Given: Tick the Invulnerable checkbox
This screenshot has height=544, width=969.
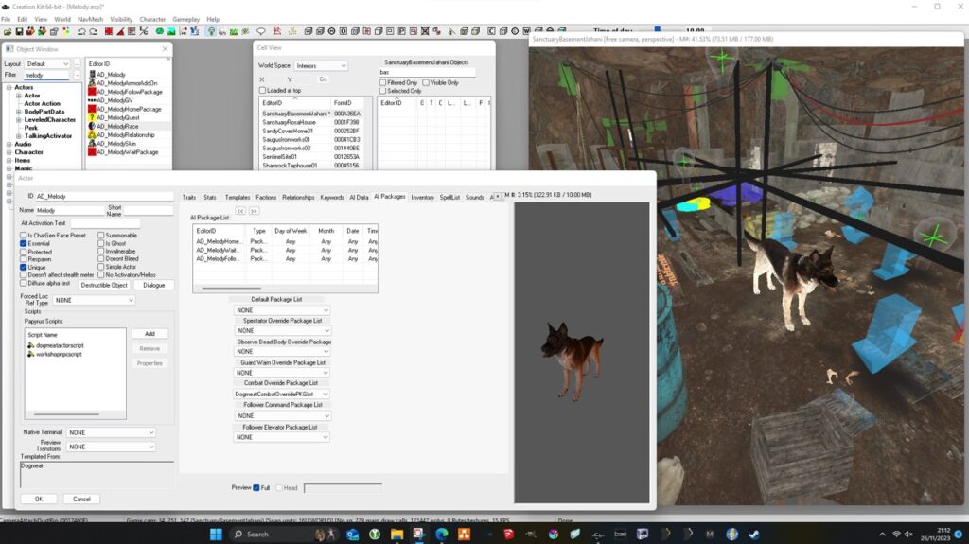Looking at the screenshot, I should pyautogui.click(x=100, y=251).
